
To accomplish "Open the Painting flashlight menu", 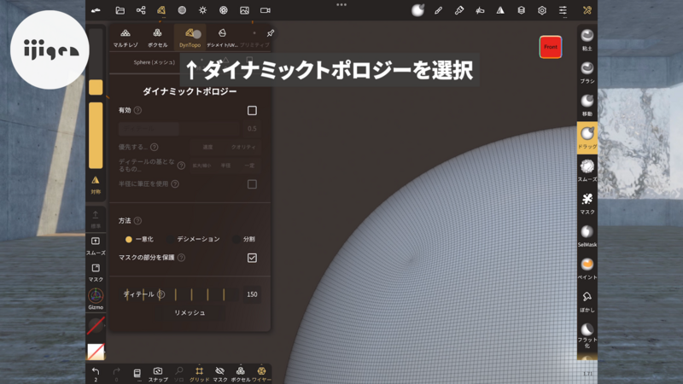I will click(459, 10).
